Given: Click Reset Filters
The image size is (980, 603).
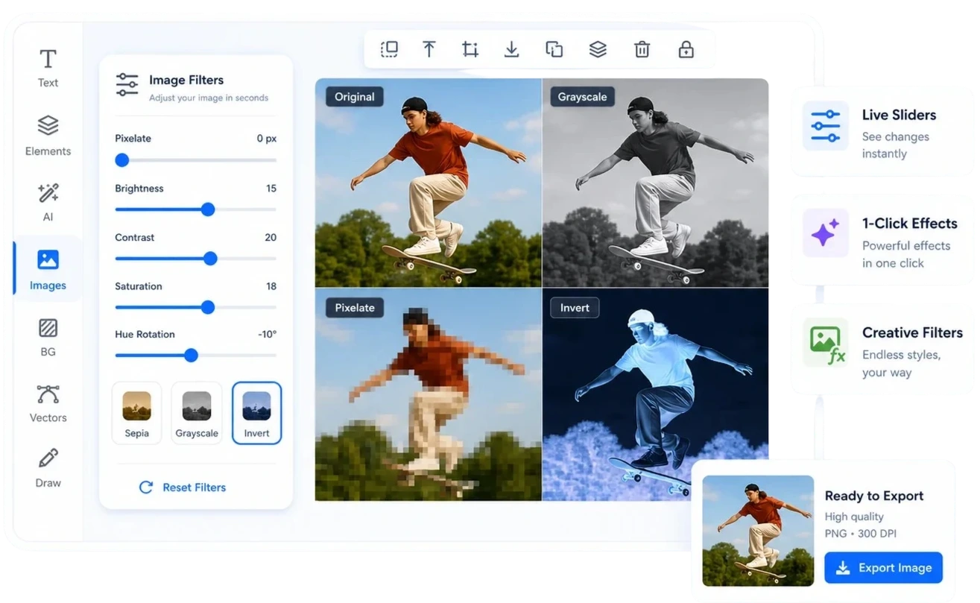Looking at the screenshot, I should click(183, 487).
